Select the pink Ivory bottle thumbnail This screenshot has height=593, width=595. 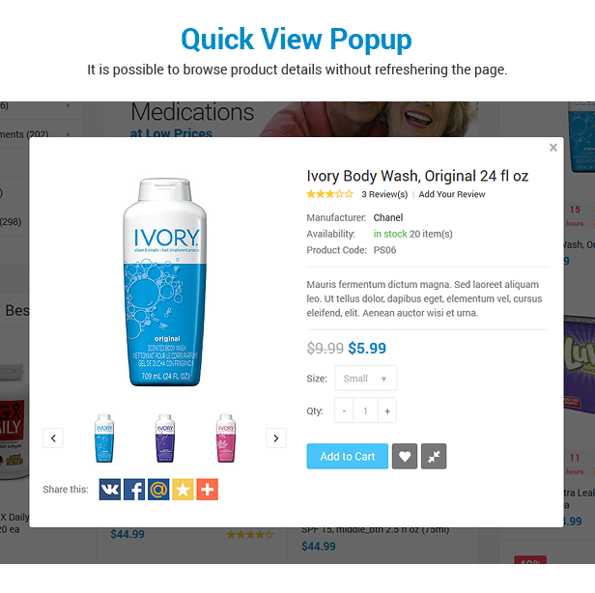tap(226, 438)
